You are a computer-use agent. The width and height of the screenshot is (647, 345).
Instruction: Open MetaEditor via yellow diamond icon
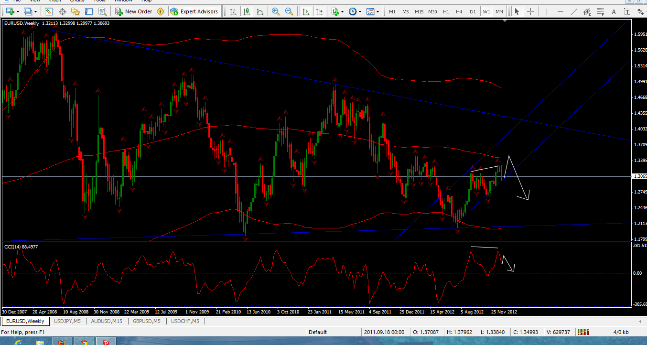160,11
